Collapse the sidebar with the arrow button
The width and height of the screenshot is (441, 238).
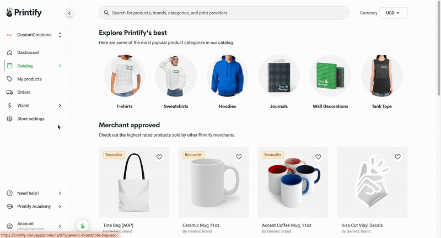(x=69, y=13)
